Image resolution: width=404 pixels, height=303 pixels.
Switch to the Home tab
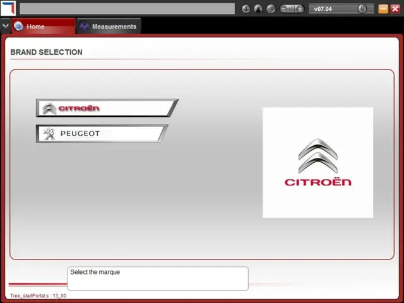(x=44, y=26)
